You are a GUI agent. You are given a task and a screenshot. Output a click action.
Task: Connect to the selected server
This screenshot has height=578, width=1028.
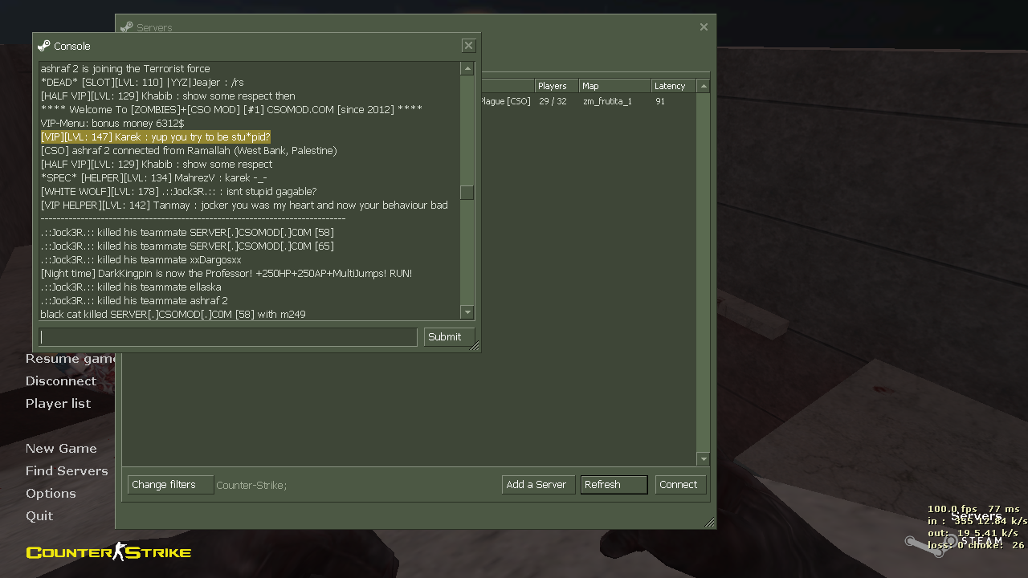(679, 485)
